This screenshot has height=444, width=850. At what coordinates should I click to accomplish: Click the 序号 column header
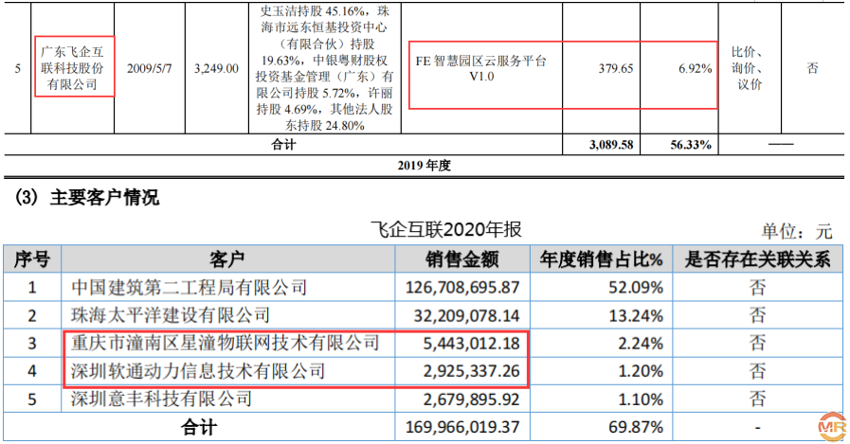tap(32, 258)
